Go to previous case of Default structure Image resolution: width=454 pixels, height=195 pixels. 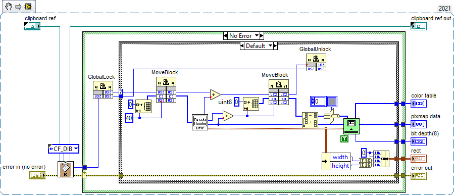pos(242,46)
